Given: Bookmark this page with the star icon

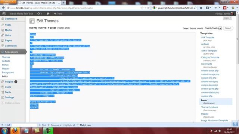Looking at the screenshot, I should coord(142,8).
